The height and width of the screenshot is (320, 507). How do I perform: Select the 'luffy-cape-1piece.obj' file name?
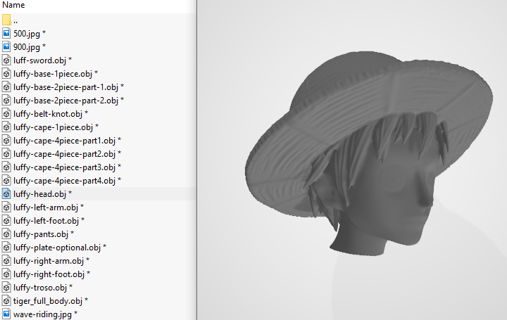(x=53, y=127)
